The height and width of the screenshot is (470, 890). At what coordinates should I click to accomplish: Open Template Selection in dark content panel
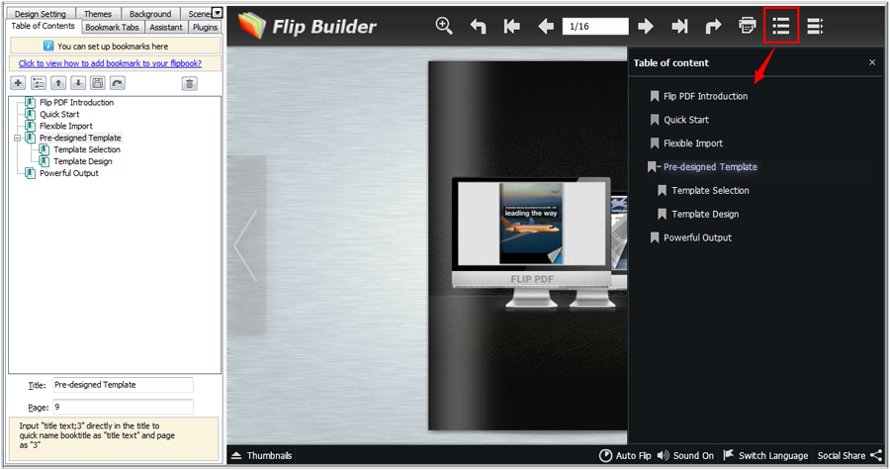pos(710,191)
